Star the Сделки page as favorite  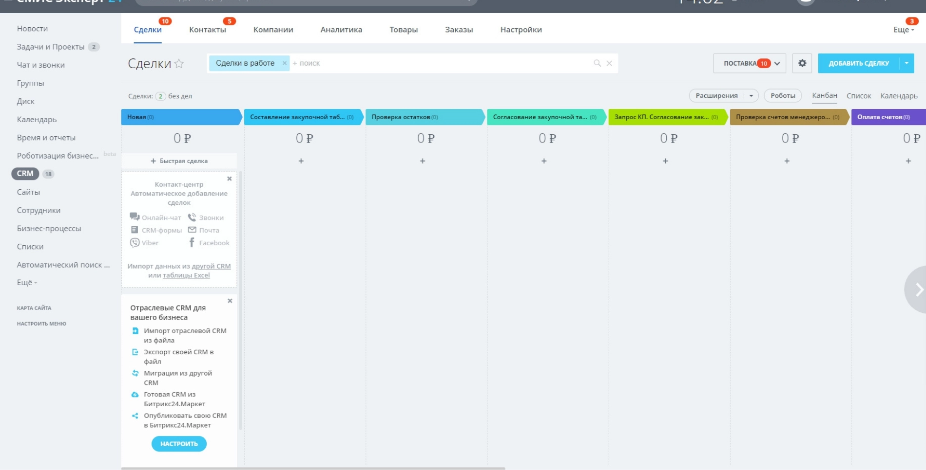pos(179,63)
